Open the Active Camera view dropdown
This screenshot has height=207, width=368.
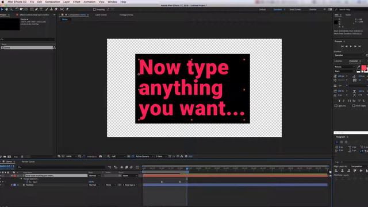click(144, 156)
